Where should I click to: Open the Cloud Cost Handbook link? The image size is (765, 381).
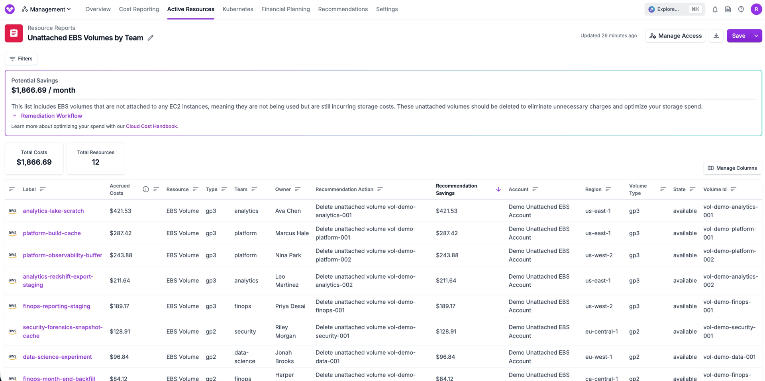point(151,126)
